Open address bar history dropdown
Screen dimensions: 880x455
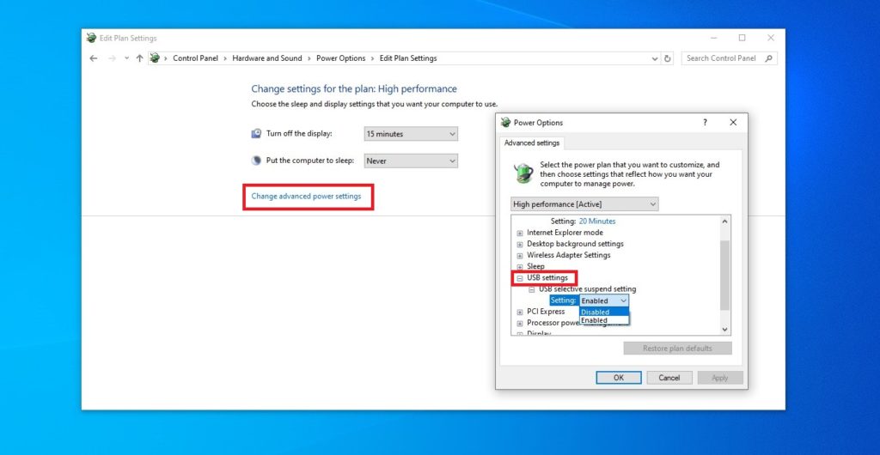click(654, 58)
